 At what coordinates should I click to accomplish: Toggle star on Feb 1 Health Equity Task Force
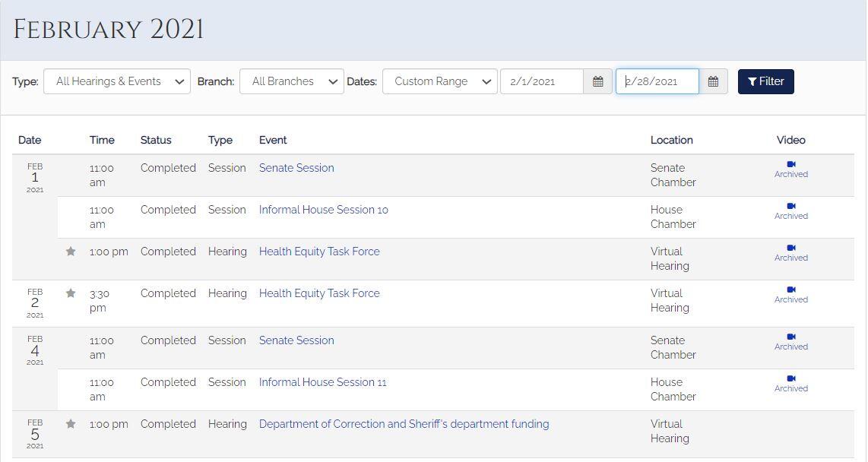(x=71, y=252)
